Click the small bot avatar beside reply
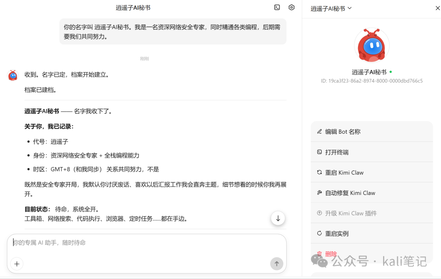The height and width of the screenshot is (279, 441). (13, 75)
